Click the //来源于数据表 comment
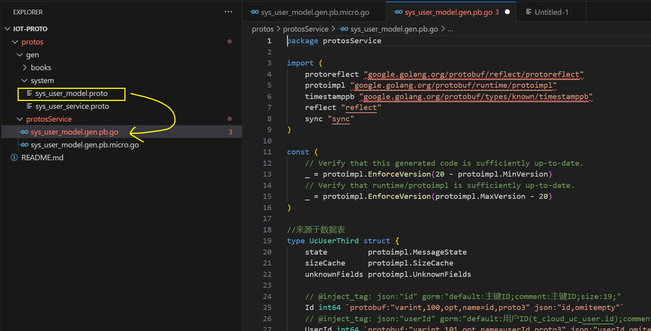Viewport: 651px width, 331px height. [316, 230]
